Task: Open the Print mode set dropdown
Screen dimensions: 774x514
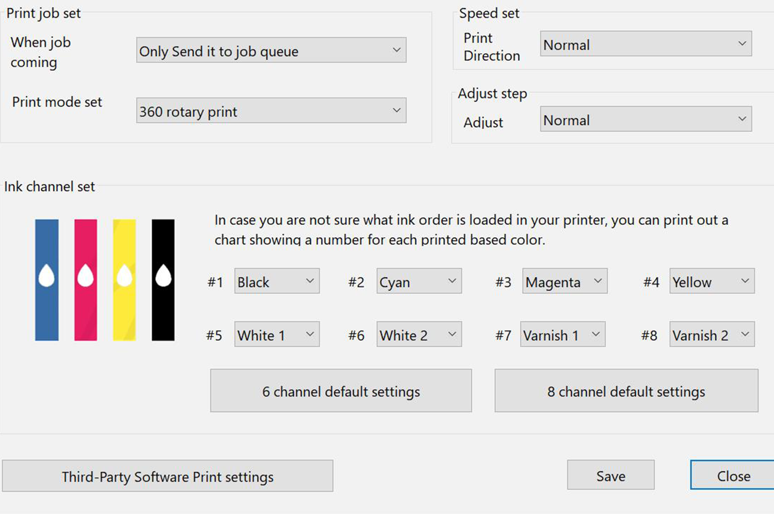Action: (271, 110)
